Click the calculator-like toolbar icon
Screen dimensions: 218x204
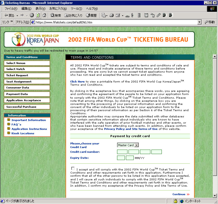tap(146, 15)
